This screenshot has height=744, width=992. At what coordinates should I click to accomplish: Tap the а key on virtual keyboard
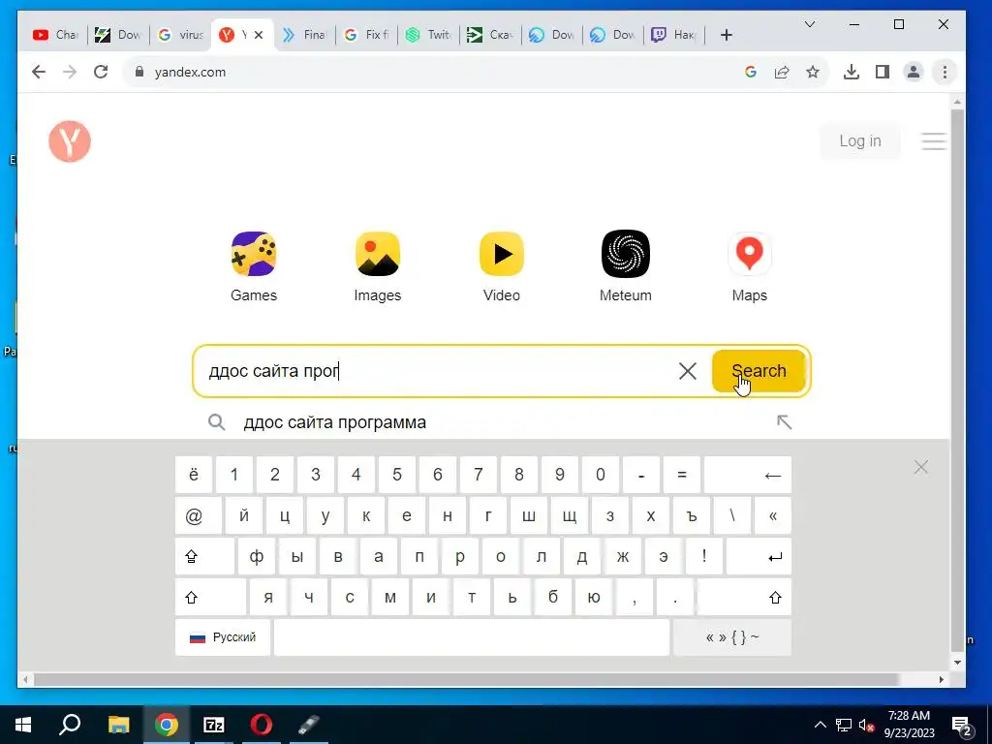click(379, 557)
